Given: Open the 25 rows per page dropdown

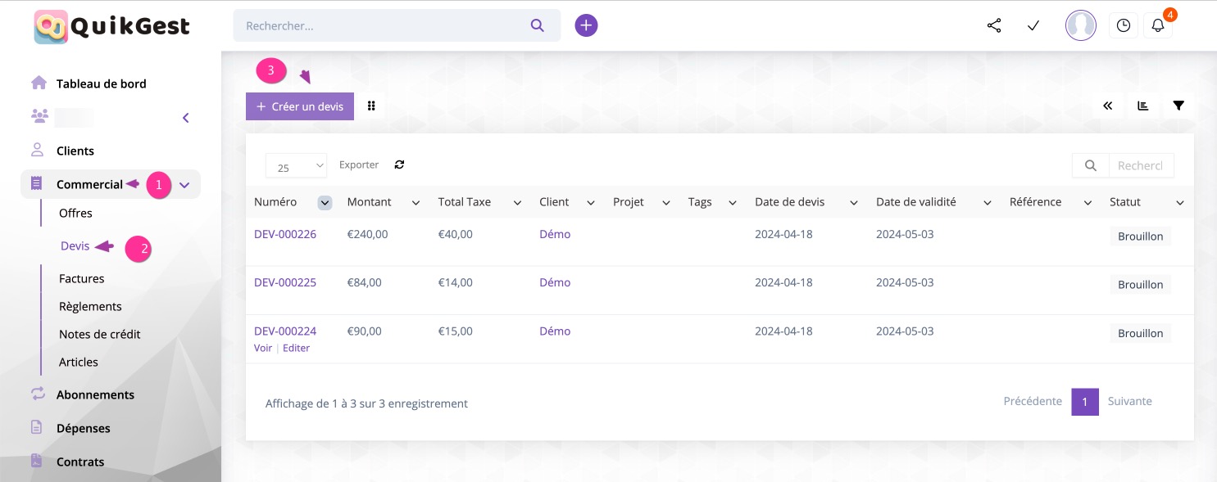Looking at the screenshot, I should pos(296,166).
